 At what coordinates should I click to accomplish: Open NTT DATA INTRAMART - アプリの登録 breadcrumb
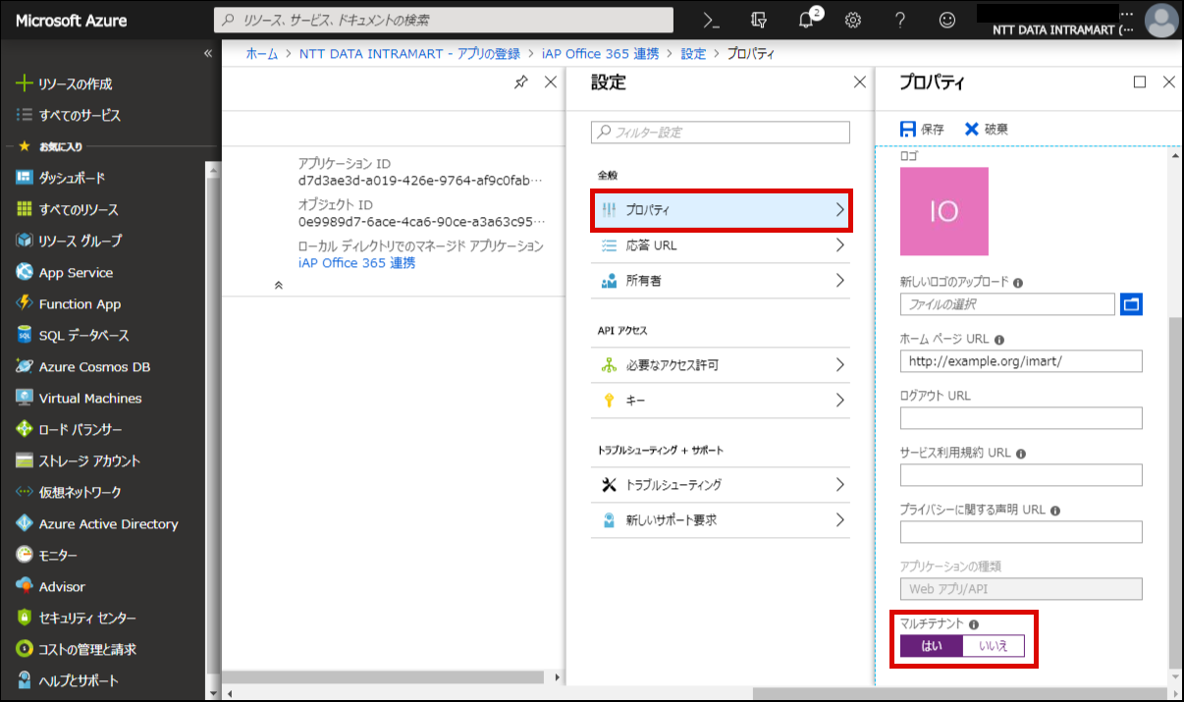click(409, 53)
